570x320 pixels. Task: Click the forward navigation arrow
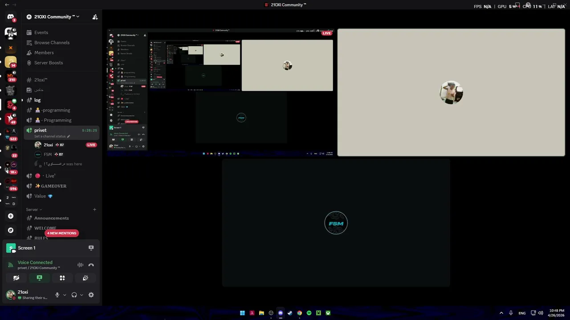pos(14,5)
